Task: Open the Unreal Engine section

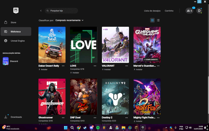Action: point(16,41)
